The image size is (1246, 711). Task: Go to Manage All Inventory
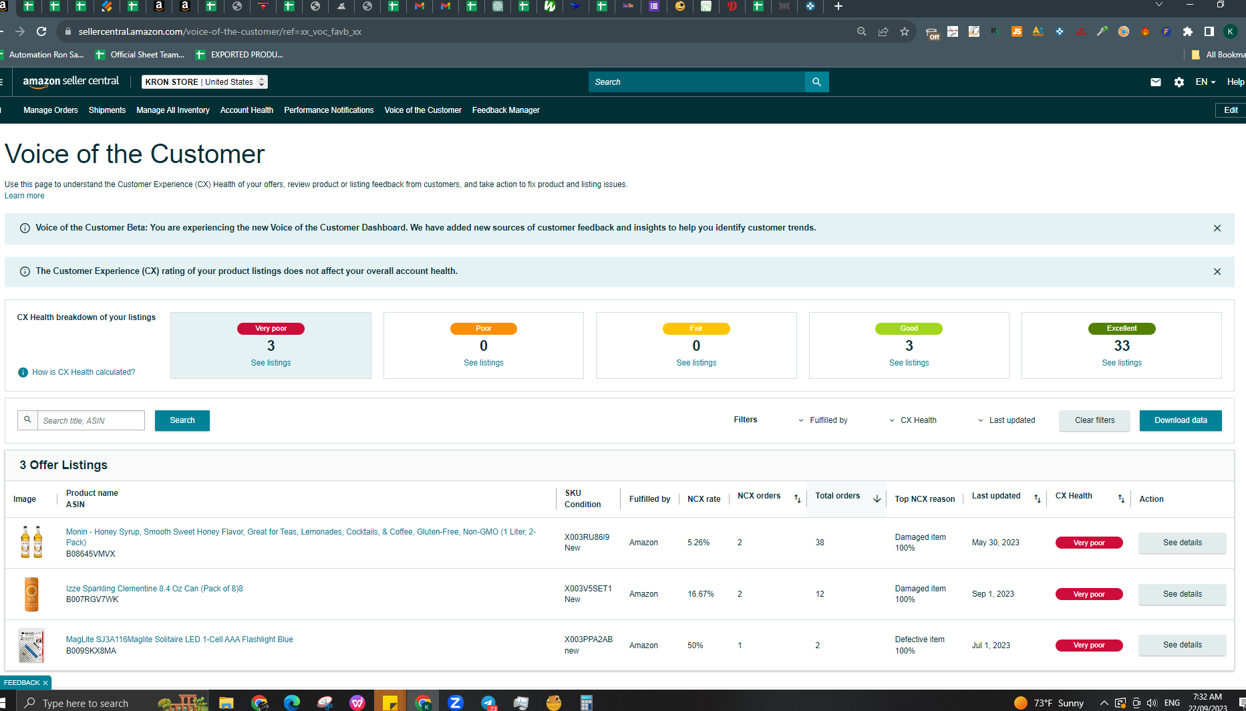[x=172, y=110]
